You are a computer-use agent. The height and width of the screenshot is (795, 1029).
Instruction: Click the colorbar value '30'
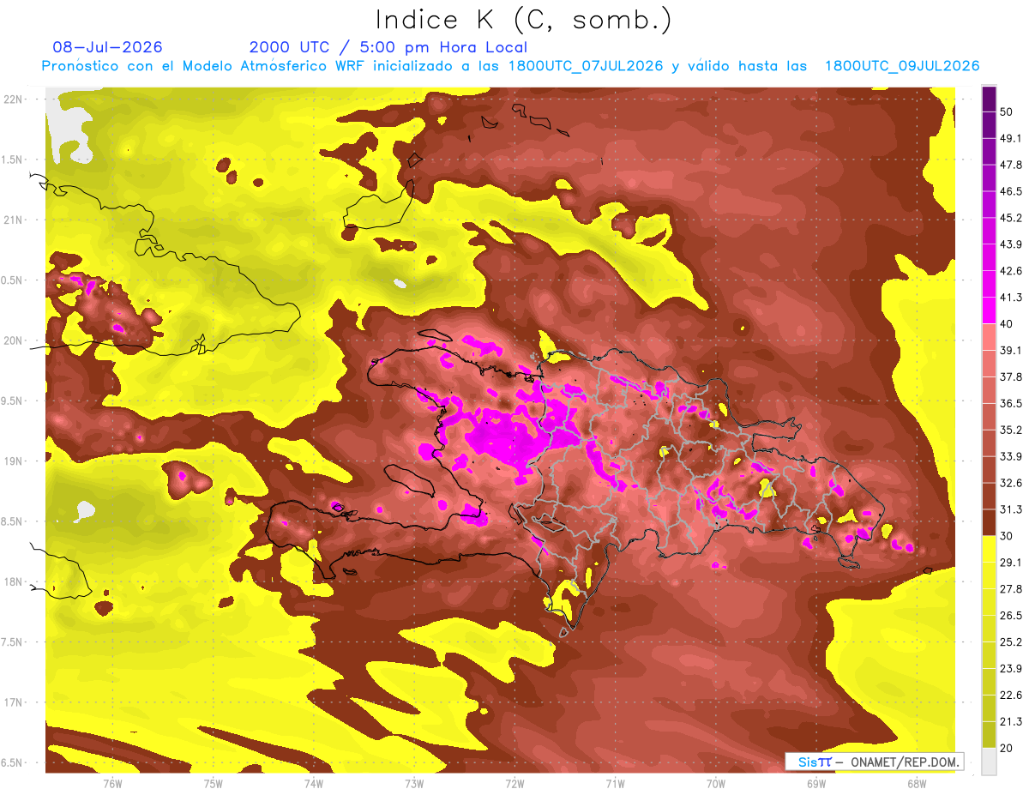(x=1007, y=536)
